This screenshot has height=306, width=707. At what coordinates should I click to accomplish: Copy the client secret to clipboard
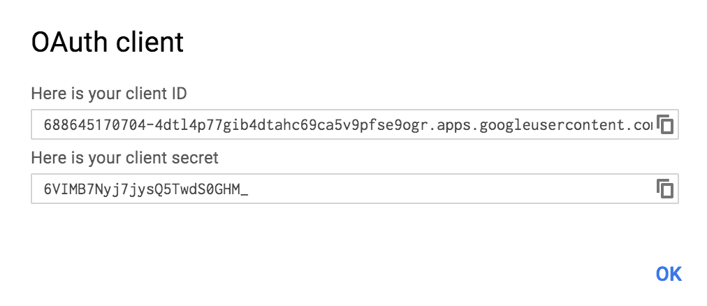coord(664,189)
